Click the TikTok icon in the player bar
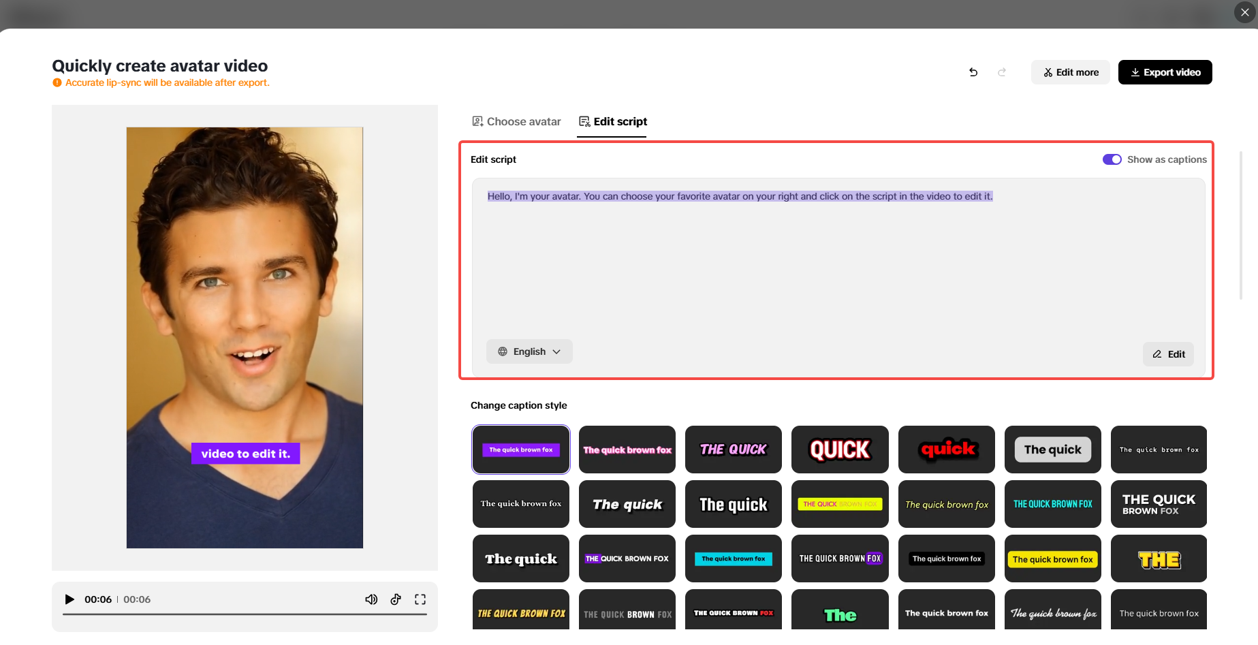 [x=396, y=599]
